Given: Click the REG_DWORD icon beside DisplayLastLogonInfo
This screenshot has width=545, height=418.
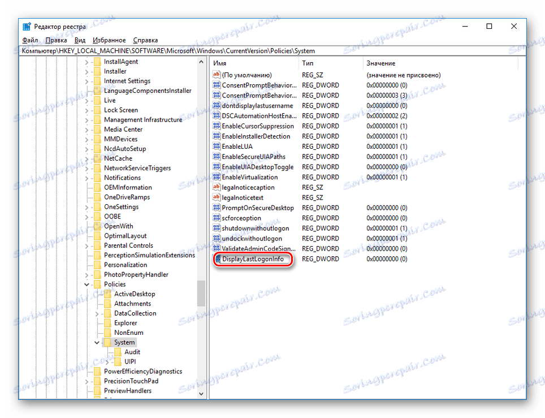Looking at the screenshot, I should pyautogui.click(x=217, y=258).
